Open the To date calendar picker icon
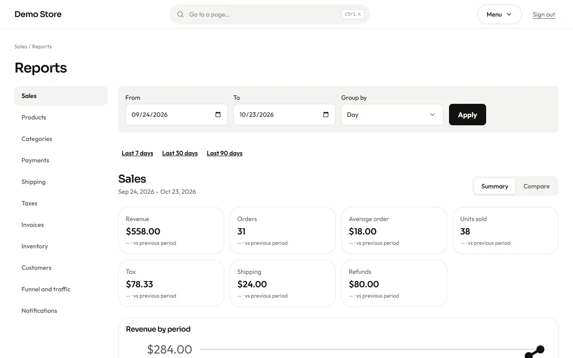Image resolution: width=573 pixels, height=358 pixels. coord(326,115)
